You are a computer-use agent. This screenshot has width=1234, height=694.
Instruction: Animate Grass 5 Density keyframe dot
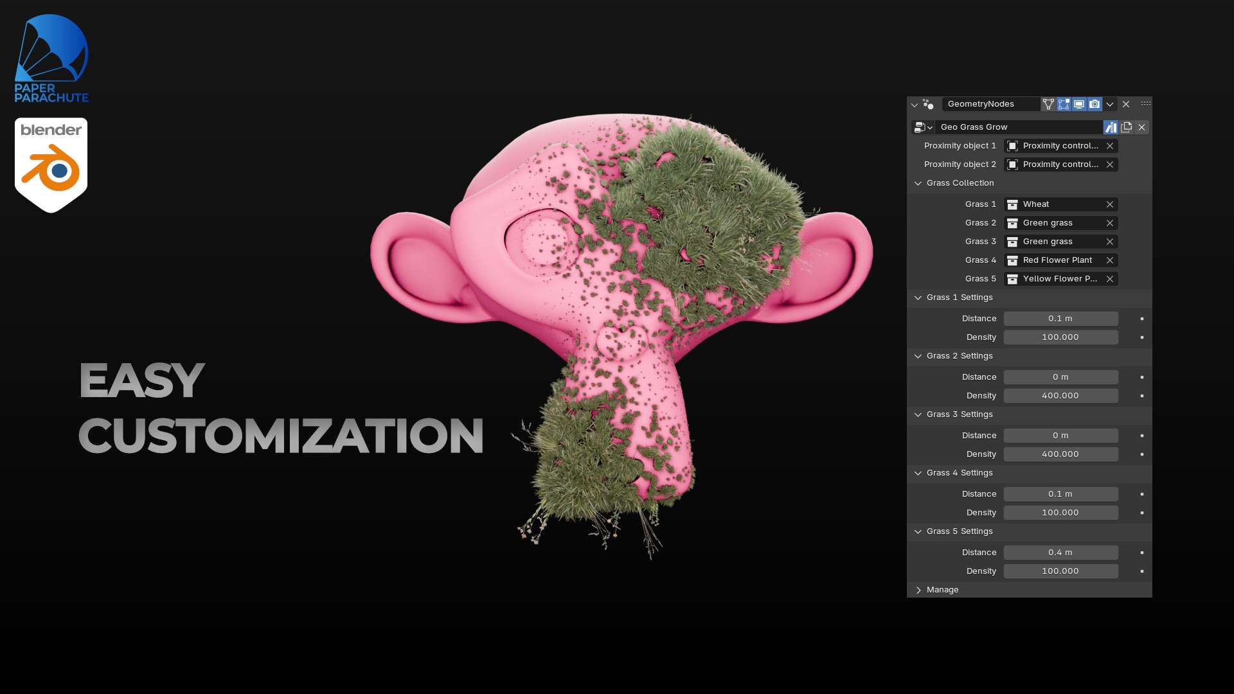point(1142,571)
